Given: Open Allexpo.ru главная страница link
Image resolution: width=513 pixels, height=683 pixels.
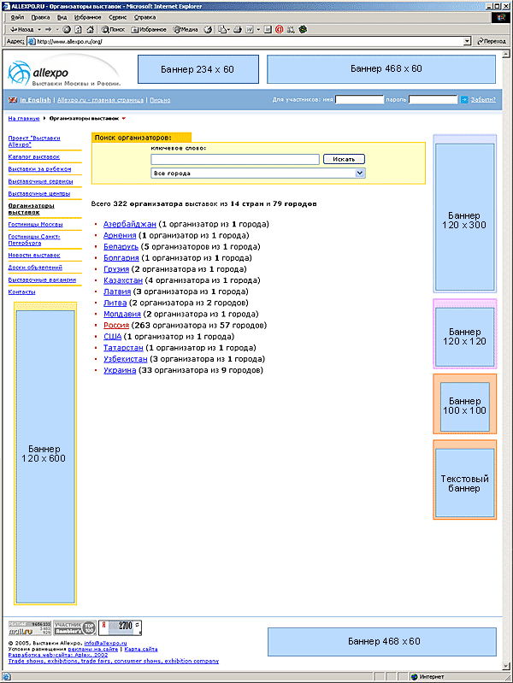Looking at the screenshot, I should pos(100,100).
